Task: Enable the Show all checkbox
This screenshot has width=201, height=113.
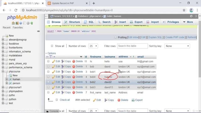Action: tap(52, 46)
